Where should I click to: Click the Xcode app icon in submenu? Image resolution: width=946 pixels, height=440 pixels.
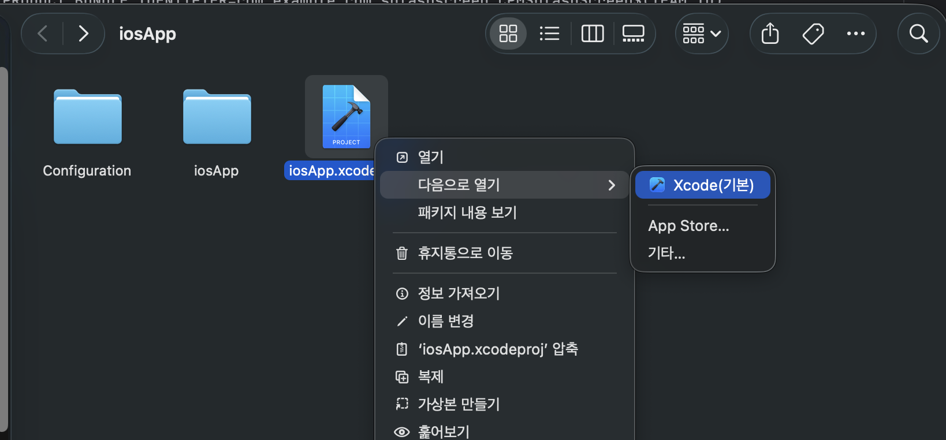657,185
